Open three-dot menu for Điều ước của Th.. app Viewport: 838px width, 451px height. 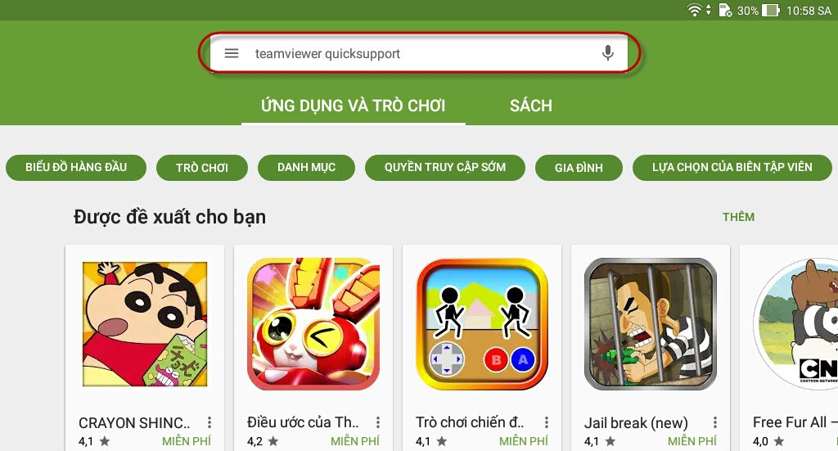[x=378, y=422]
